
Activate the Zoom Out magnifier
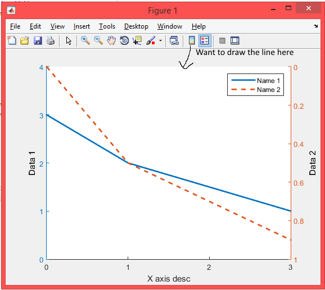98,40
